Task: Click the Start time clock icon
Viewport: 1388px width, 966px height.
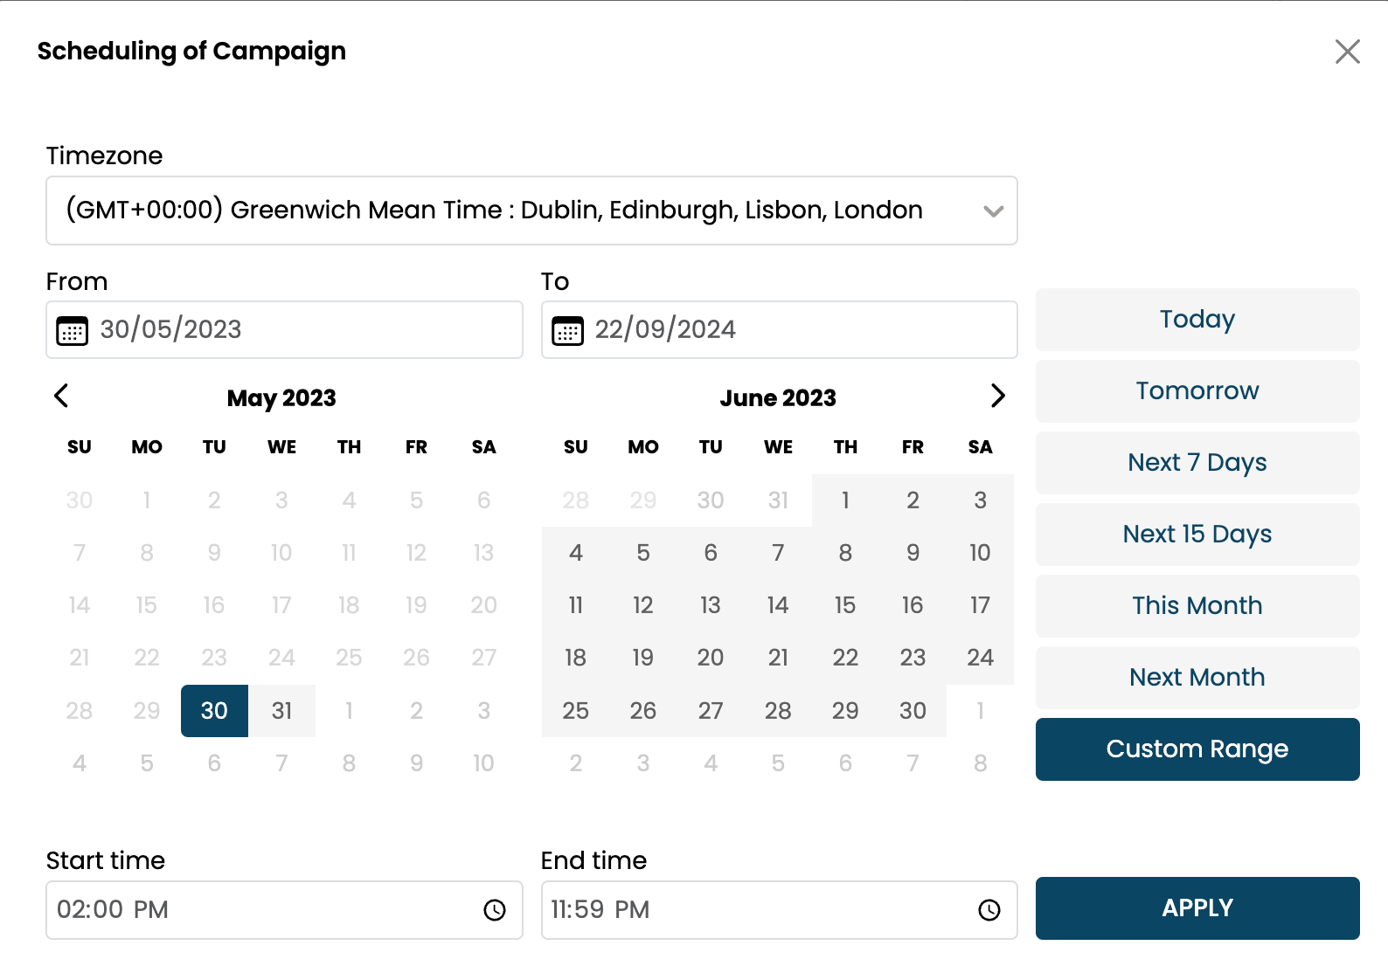Action: [x=495, y=910]
